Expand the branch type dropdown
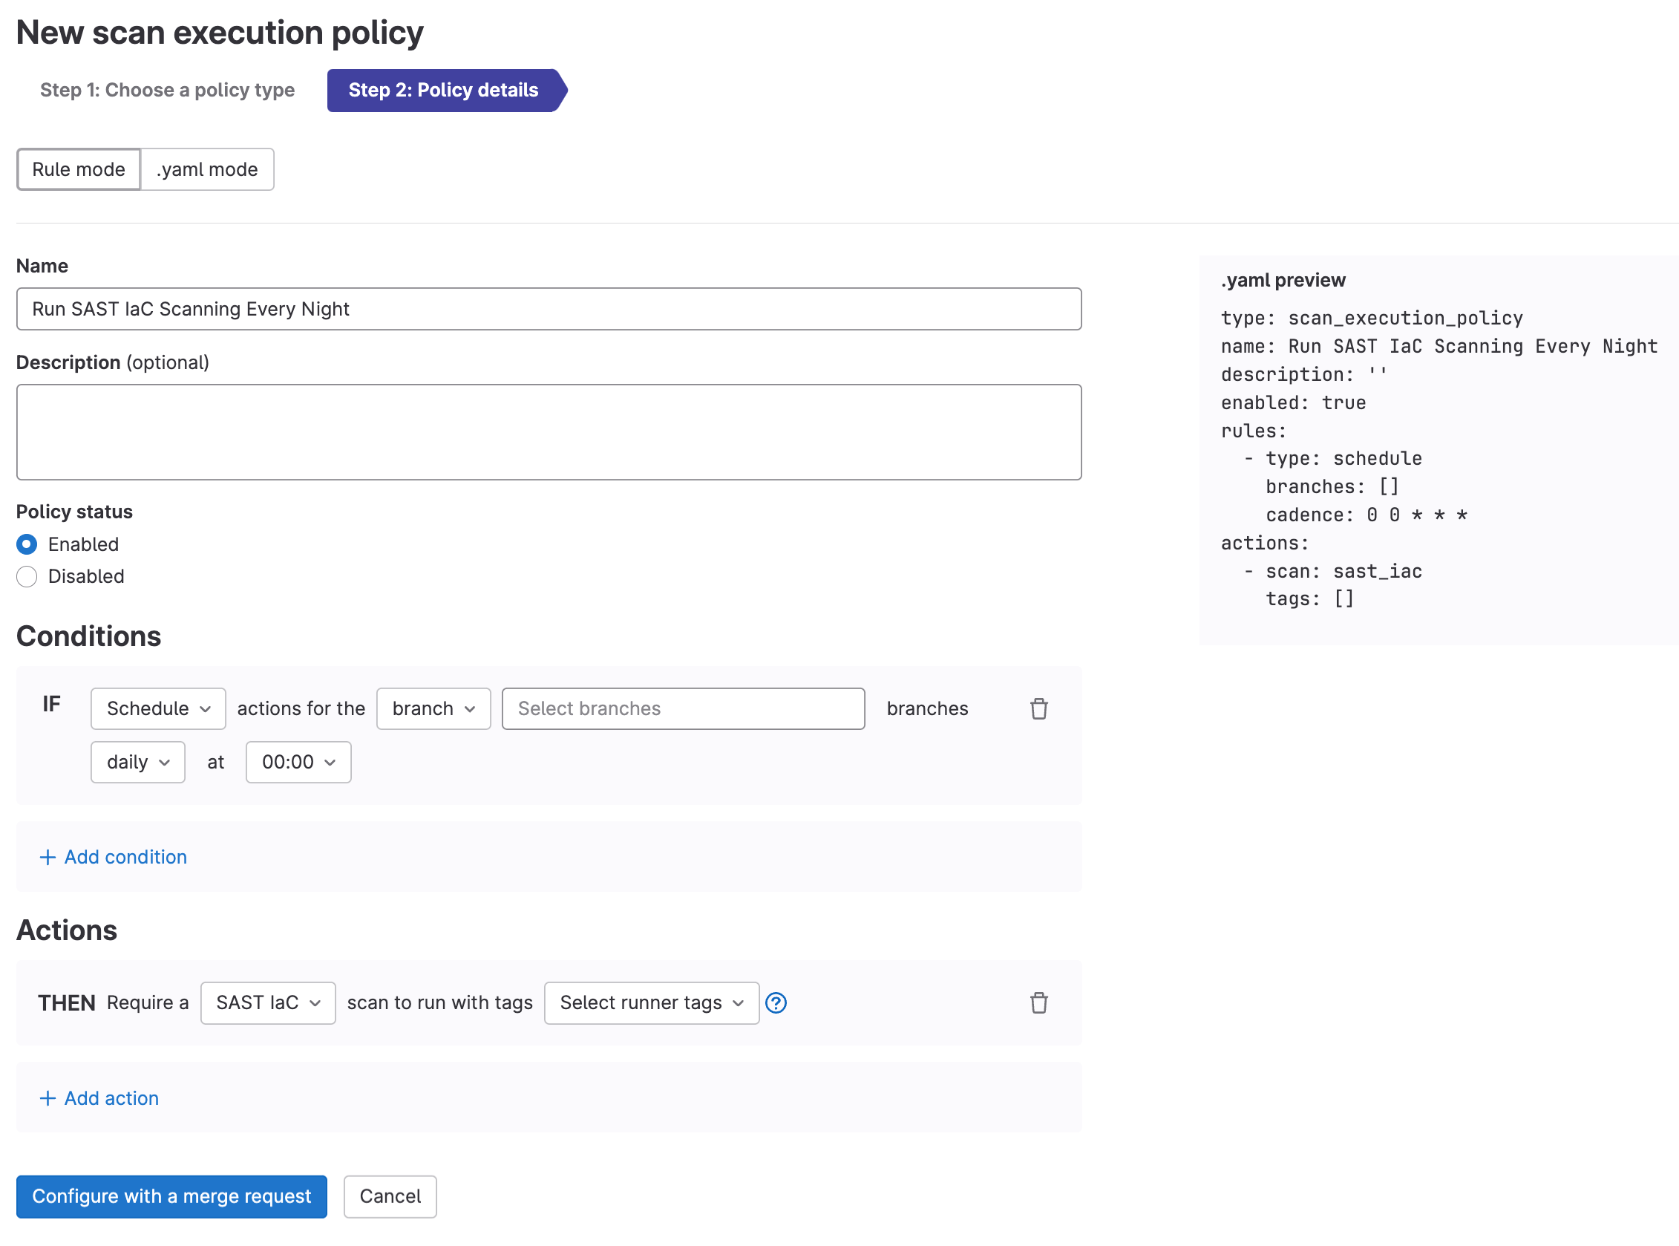This screenshot has width=1679, height=1246. tap(433, 708)
